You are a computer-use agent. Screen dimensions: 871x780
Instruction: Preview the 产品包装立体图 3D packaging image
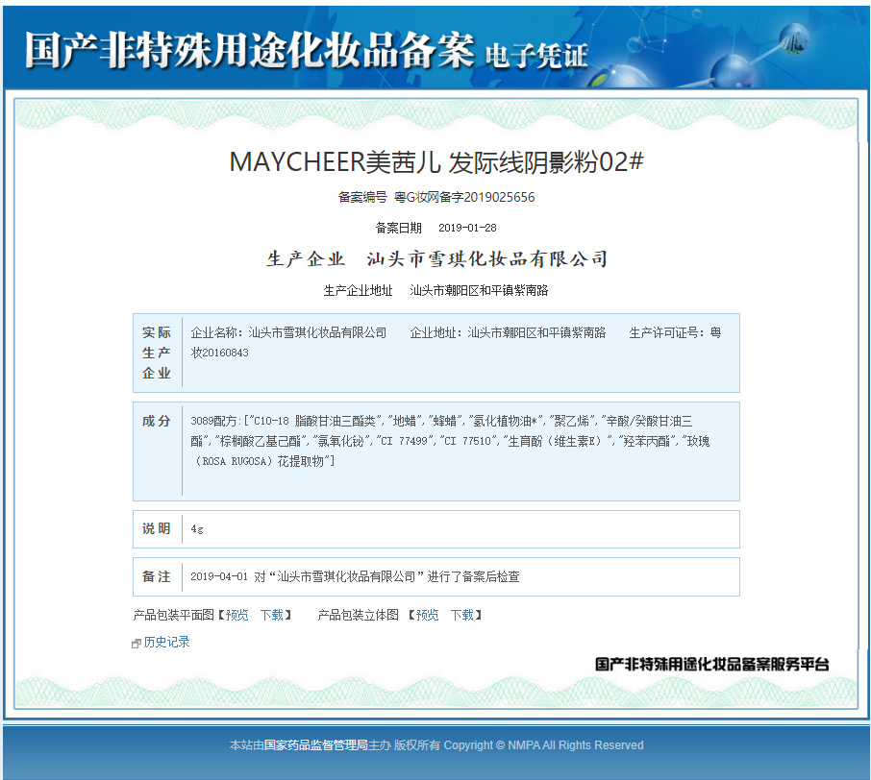pyautogui.click(x=427, y=615)
